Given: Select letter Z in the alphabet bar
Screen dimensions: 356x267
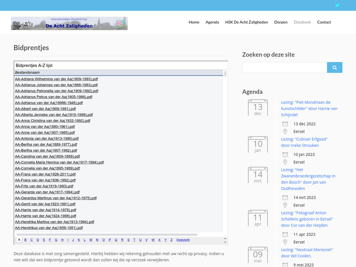Looking at the screenshot, I should [171, 239].
